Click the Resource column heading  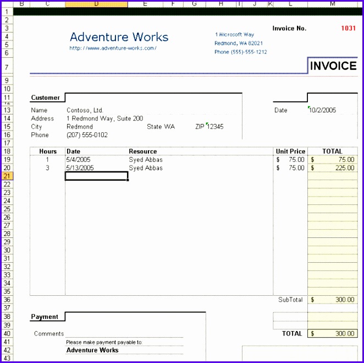pos(143,151)
